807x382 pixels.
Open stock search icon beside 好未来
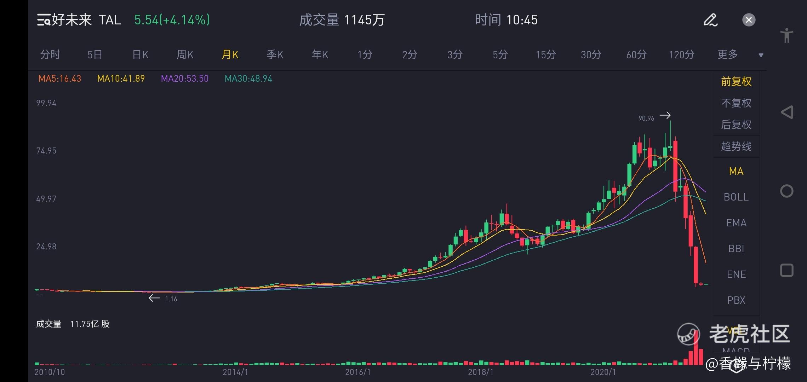(44, 20)
